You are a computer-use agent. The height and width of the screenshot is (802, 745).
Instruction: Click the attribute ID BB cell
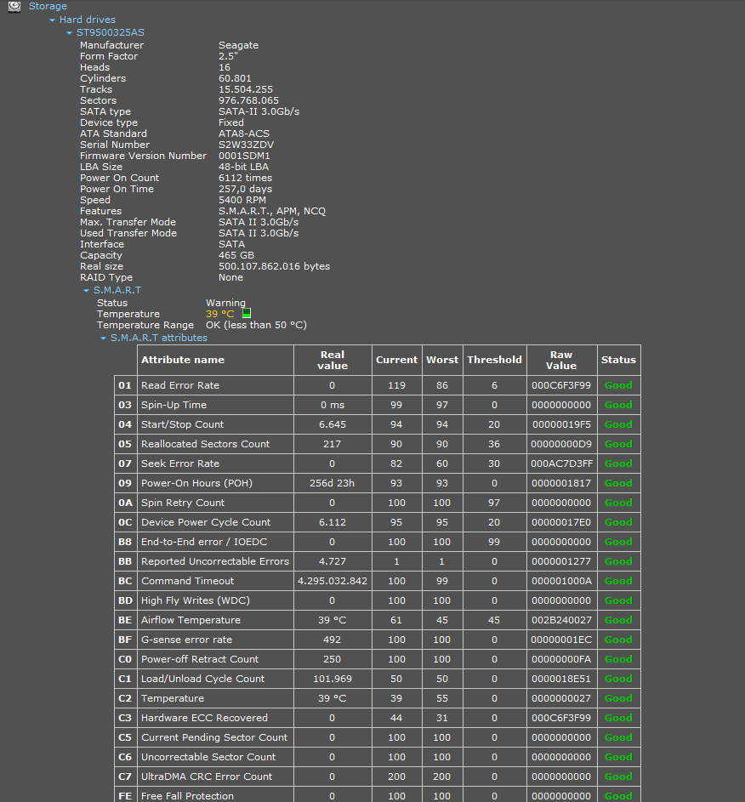(x=125, y=561)
